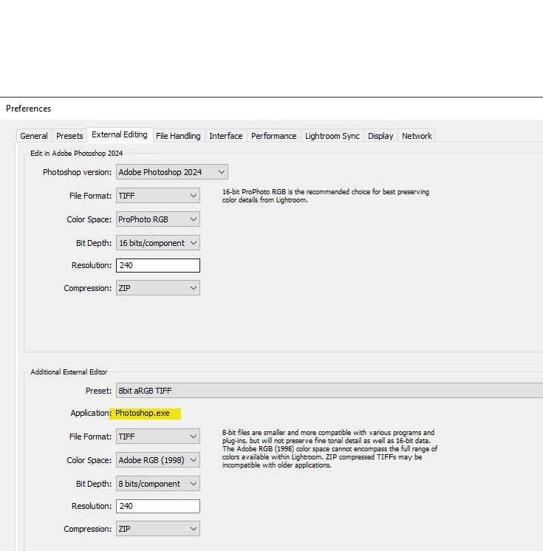Open the Compression dropdown in Photoshop section
Screen dimensions: 543x551
click(158, 288)
